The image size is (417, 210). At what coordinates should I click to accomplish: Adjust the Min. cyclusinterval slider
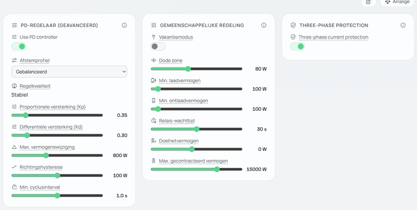(x=57, y=195)
